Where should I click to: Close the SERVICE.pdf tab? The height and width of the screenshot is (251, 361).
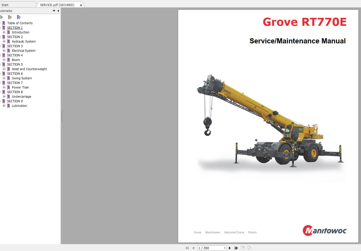click(81, 5)
